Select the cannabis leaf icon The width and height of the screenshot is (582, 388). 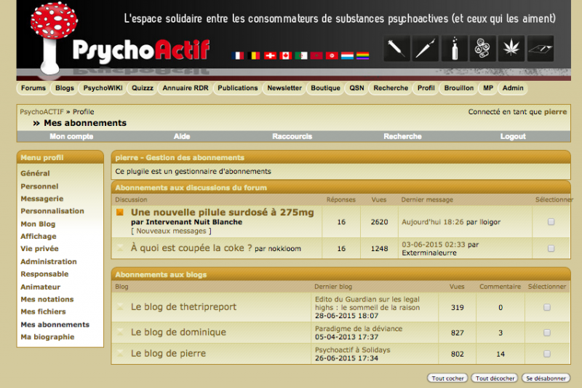(x=511, y=49)
